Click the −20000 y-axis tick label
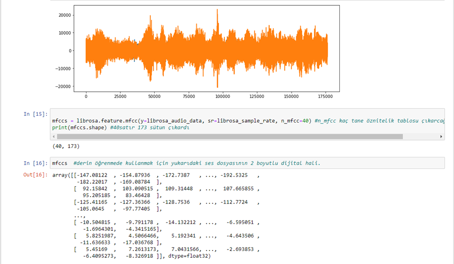454x264 pixels. 63,86
